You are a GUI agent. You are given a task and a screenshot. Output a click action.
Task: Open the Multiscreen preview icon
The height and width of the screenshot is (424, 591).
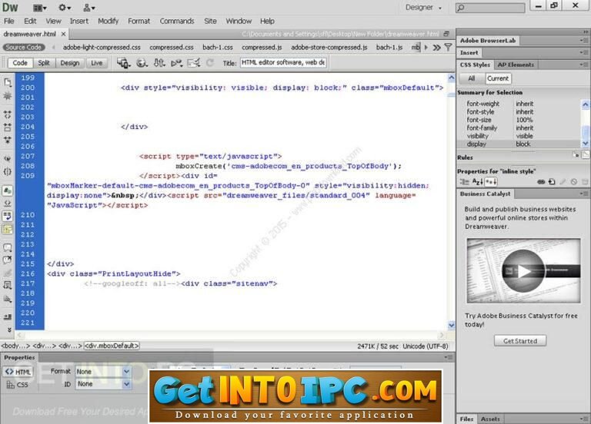[x=123, y=63]
